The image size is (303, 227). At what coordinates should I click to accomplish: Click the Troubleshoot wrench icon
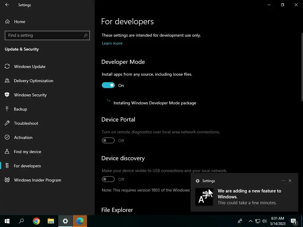[x=7, y=123]
